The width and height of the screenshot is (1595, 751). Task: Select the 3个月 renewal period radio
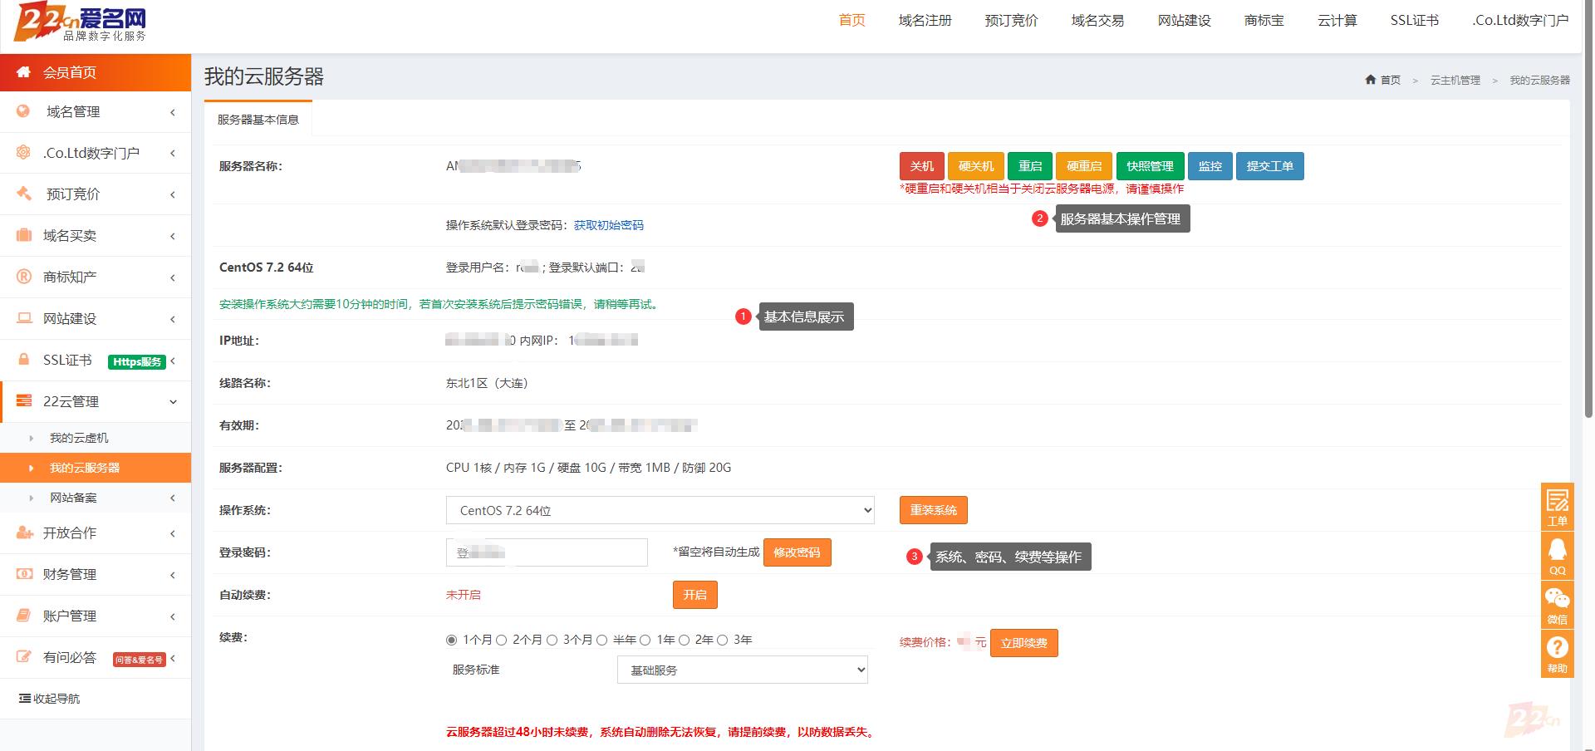click(x=552, y=640)
